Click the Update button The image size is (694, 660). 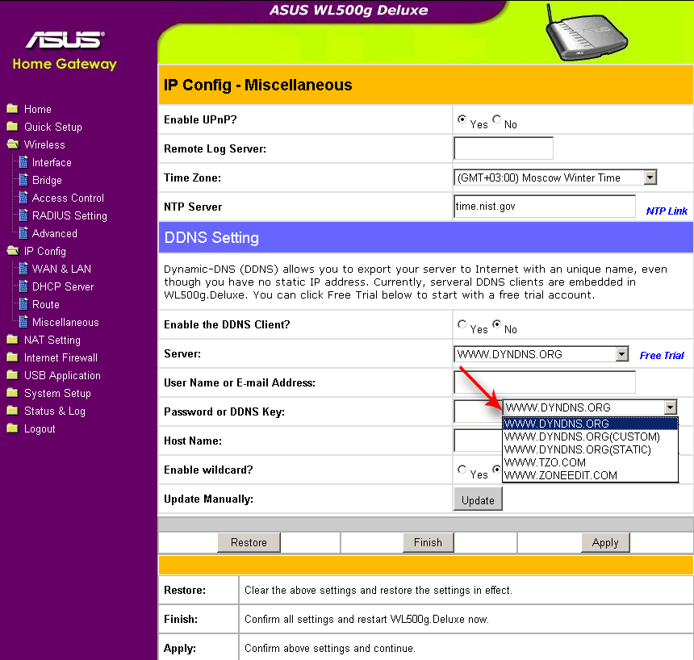pos(478,499)
